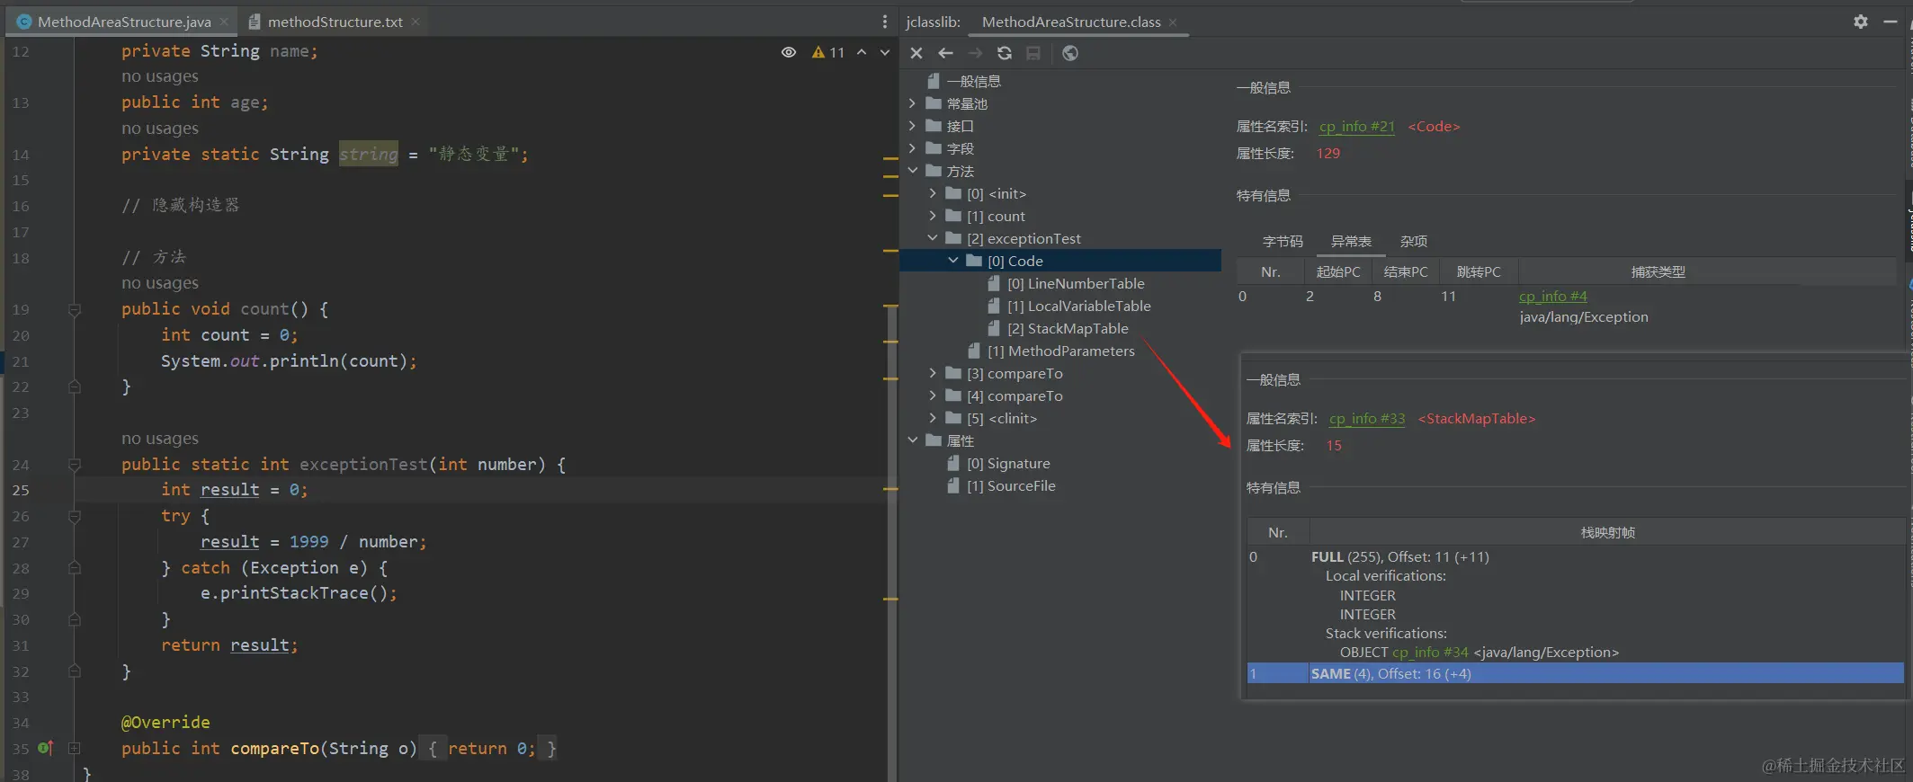
Task: Expand the [4] compareTo method node
Action: tap(933, 395)
